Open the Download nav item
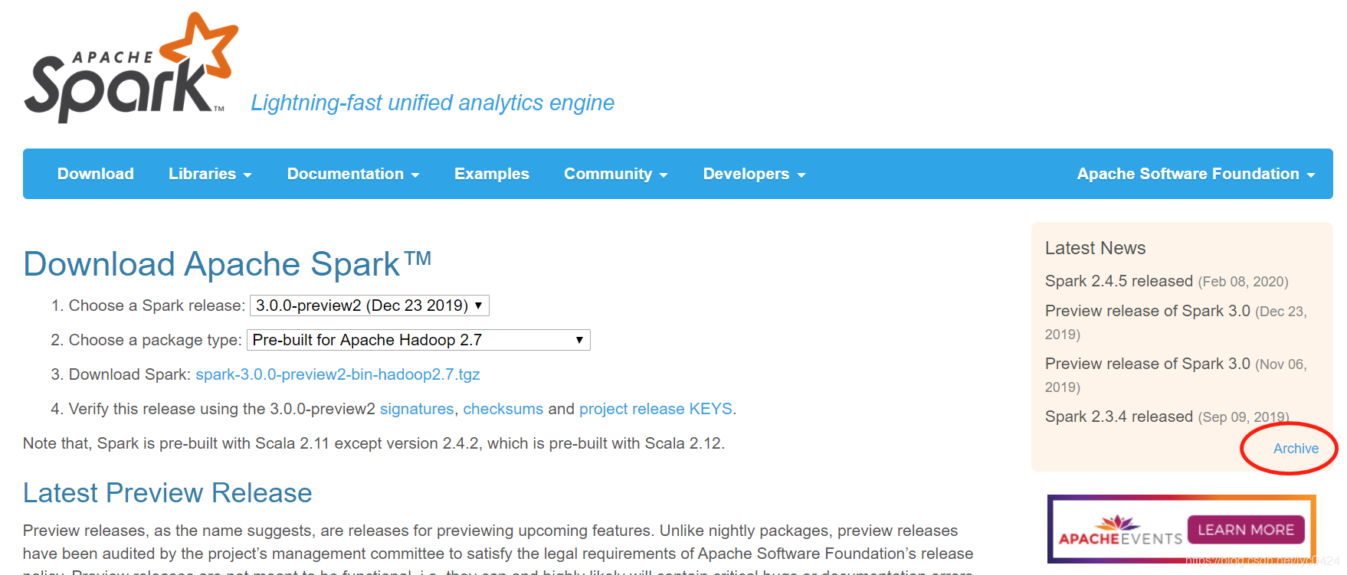 coord(96,174)
